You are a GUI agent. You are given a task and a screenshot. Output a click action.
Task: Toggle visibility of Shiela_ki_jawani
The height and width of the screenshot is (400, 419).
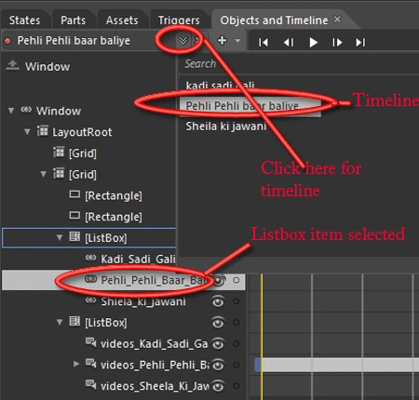pyautogui.click(x=218, y=301)
